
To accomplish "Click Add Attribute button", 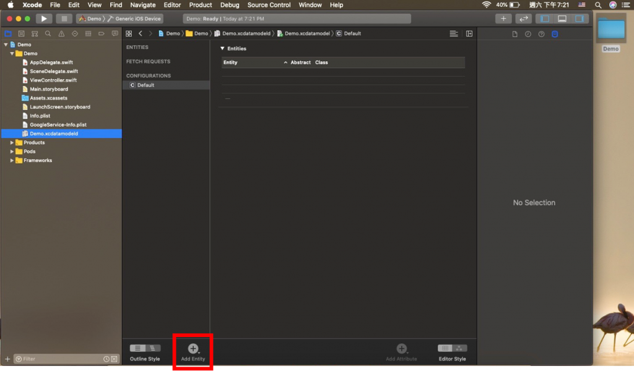I will (x=401, y=352).
